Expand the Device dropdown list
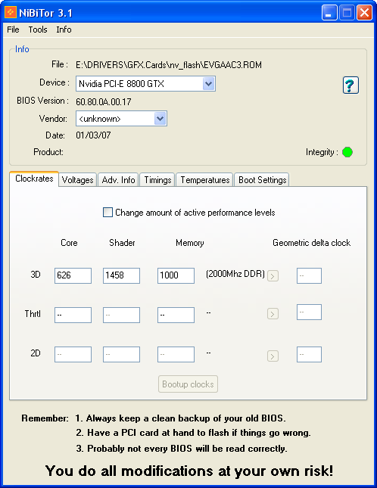Viewport: 377px width, 488px height. point(209,84)
